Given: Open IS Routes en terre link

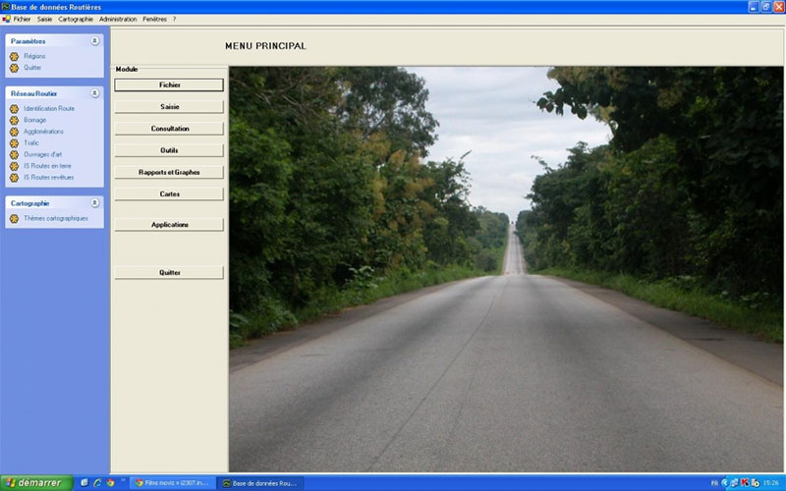Looking at the screenshot, I should pyautogui.click(x=47, y=166).
